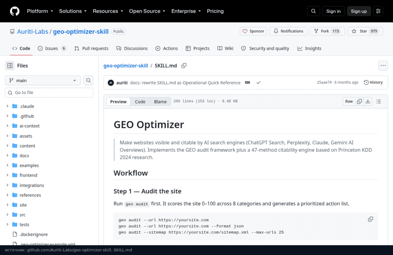Click the auriti avatar icon
The image size is (393, 255).
[111, 83]
